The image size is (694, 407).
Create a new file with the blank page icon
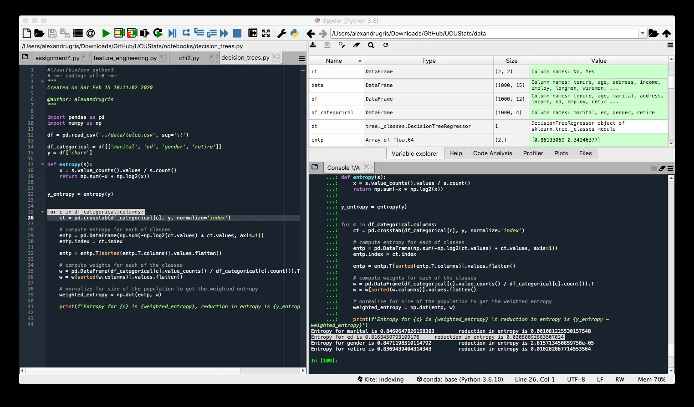[27, 33]
